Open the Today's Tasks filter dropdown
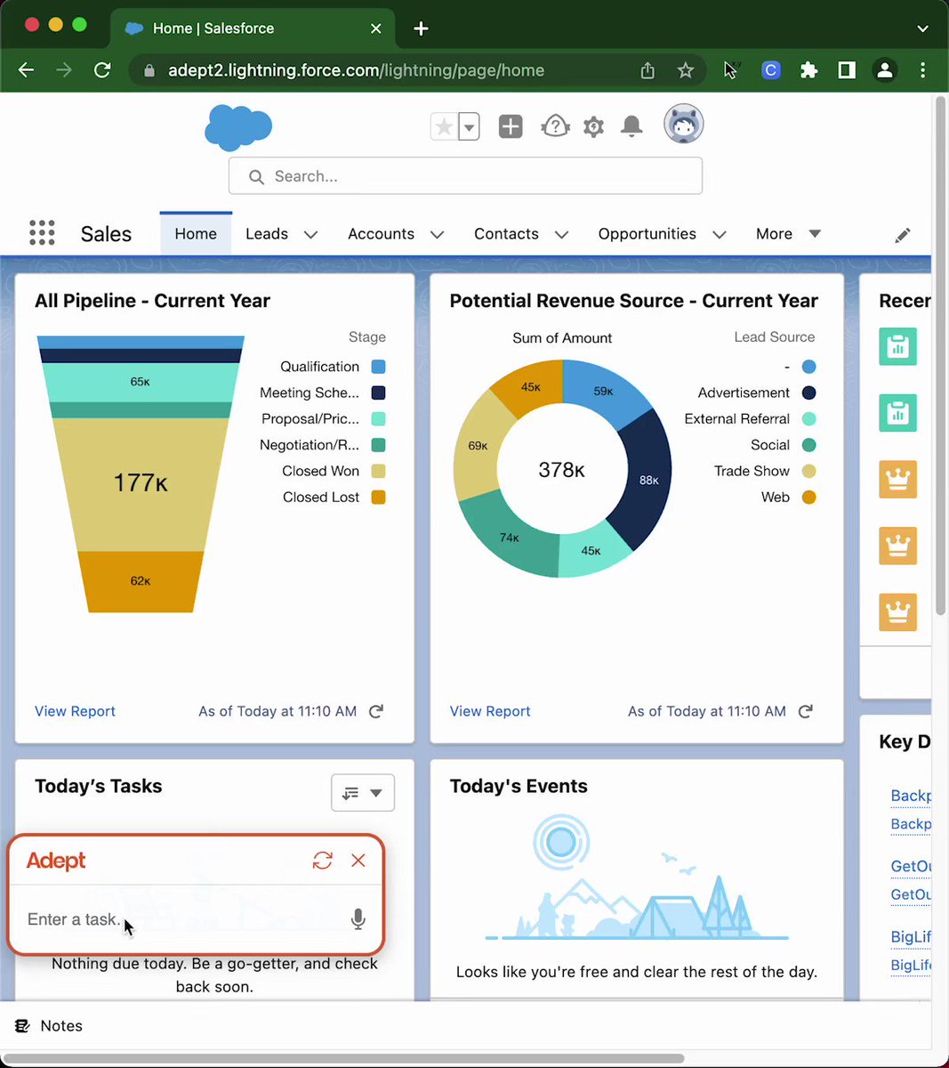 (x=363, y=792)
